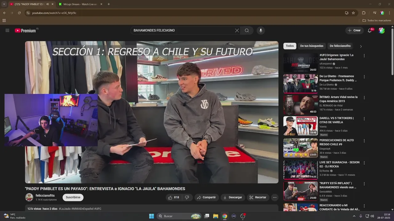Run search with the magnifier button
The image size is (394, 221).
[247, 30]
